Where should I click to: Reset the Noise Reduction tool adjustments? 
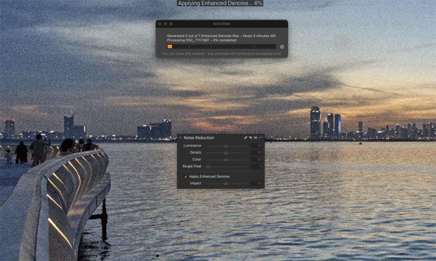pos(250,138)
